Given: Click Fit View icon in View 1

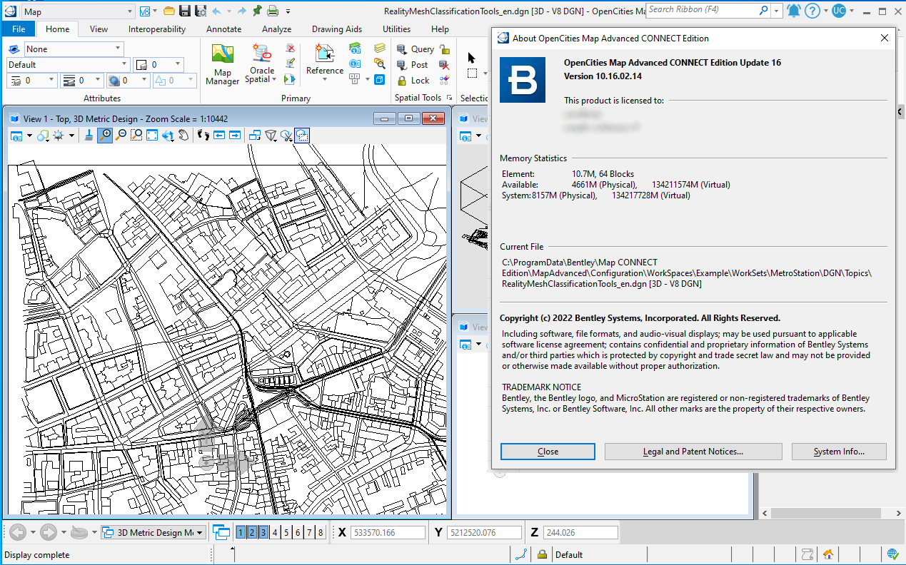Looking at the screenshot, I should tap(152, 135).
